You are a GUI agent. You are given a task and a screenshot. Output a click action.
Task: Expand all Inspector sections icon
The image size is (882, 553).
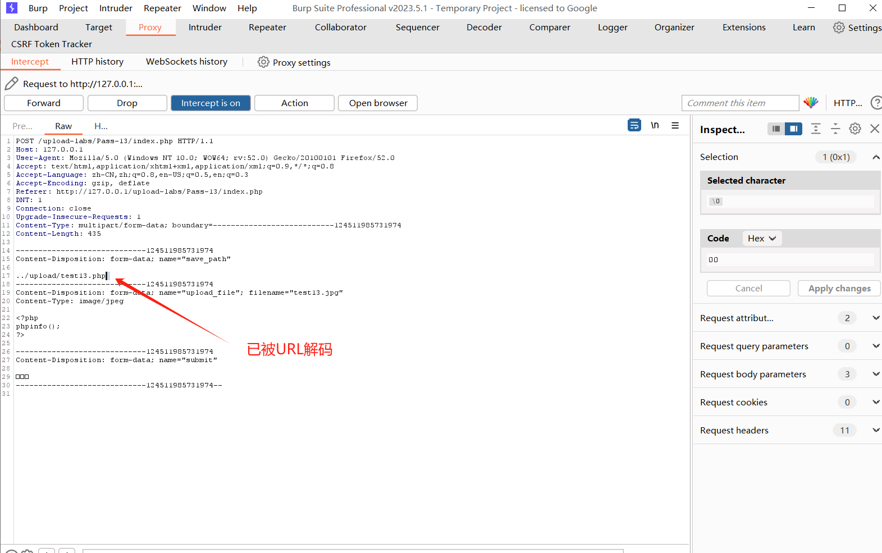[816, 129]
